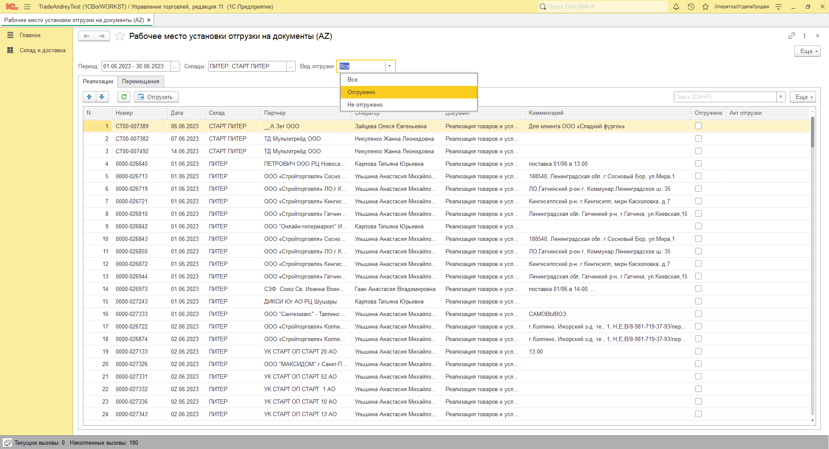Click the refresh list icon
Screen dimensions: 829x449
point(124,97)
